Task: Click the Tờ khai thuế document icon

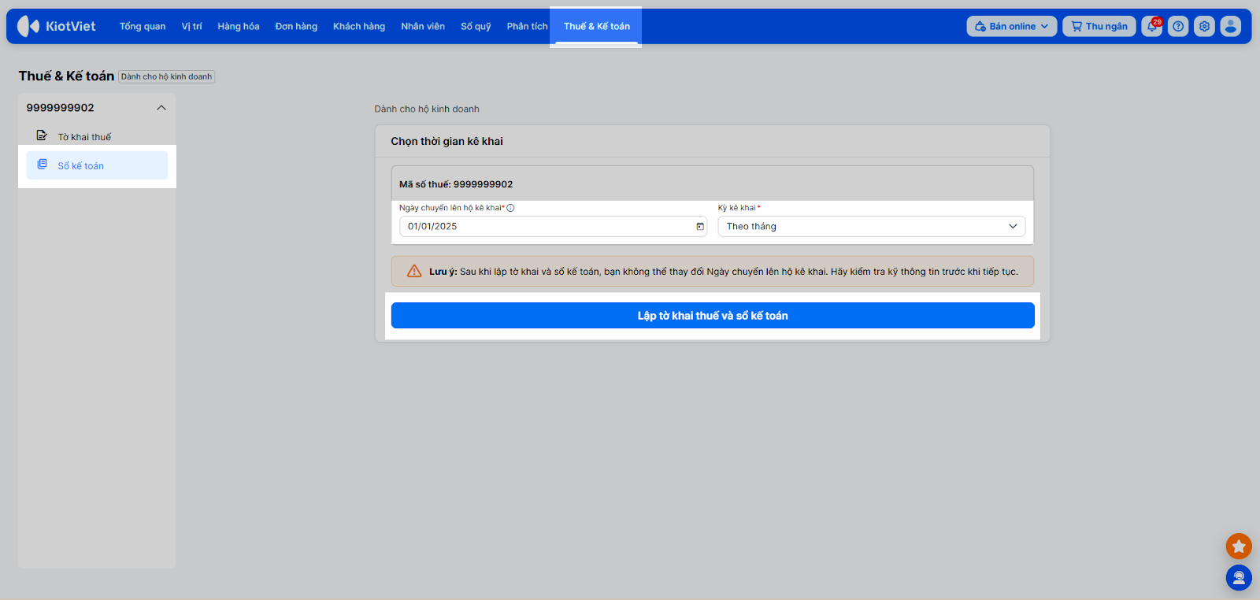Action: click(x=42, y=135)
